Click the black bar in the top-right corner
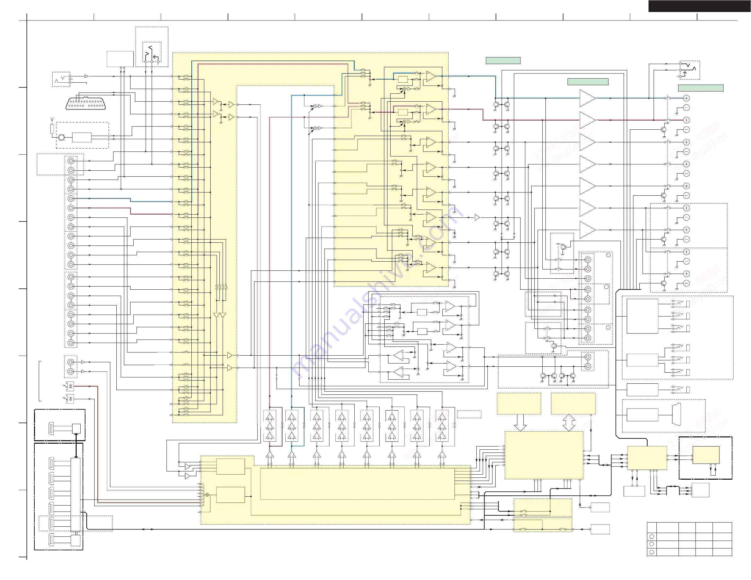The image size is (751, 580). 699,6
